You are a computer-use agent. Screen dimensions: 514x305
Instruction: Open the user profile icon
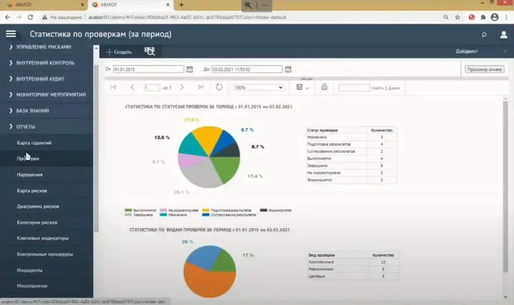(x=503, y=34)
